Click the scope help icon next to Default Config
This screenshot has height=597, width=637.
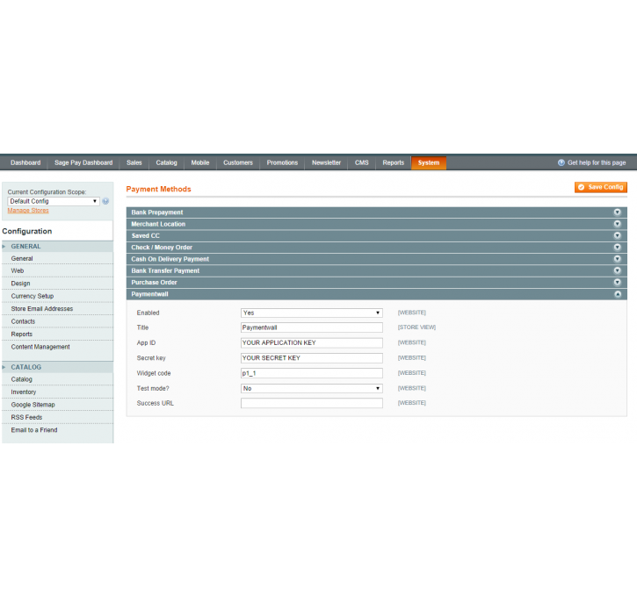[105, 201]
